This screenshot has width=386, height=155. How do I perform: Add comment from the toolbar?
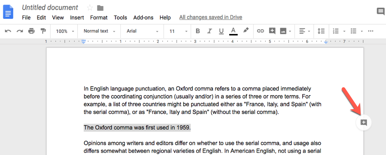272,31
